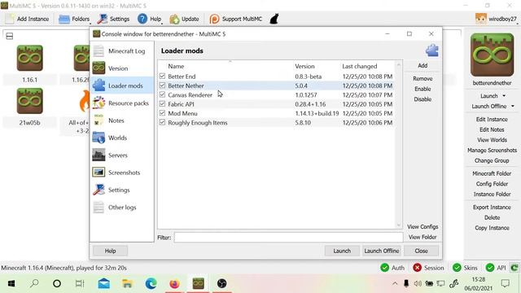Click Launch Offline at console bottom
The image size is (521, 293).
click(x=382, y=251)
